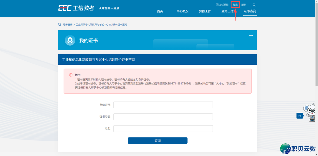Screen dimensions: 318x156
Task: Open 我的证书 banner
Action: [x=157, y=40]
